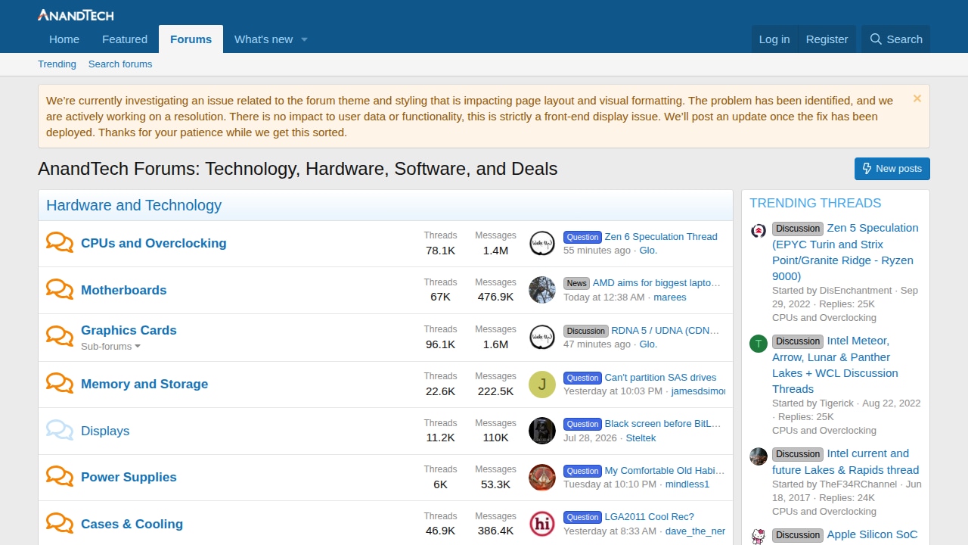This screenshot has height=545, width=968.
Task: Open the Cases & Cooling forum link
Action: pyautogui.click(x=132, y=524)
